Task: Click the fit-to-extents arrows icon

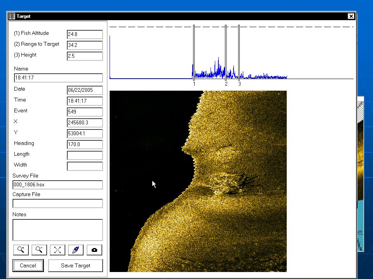Action: tap(58, 250)
